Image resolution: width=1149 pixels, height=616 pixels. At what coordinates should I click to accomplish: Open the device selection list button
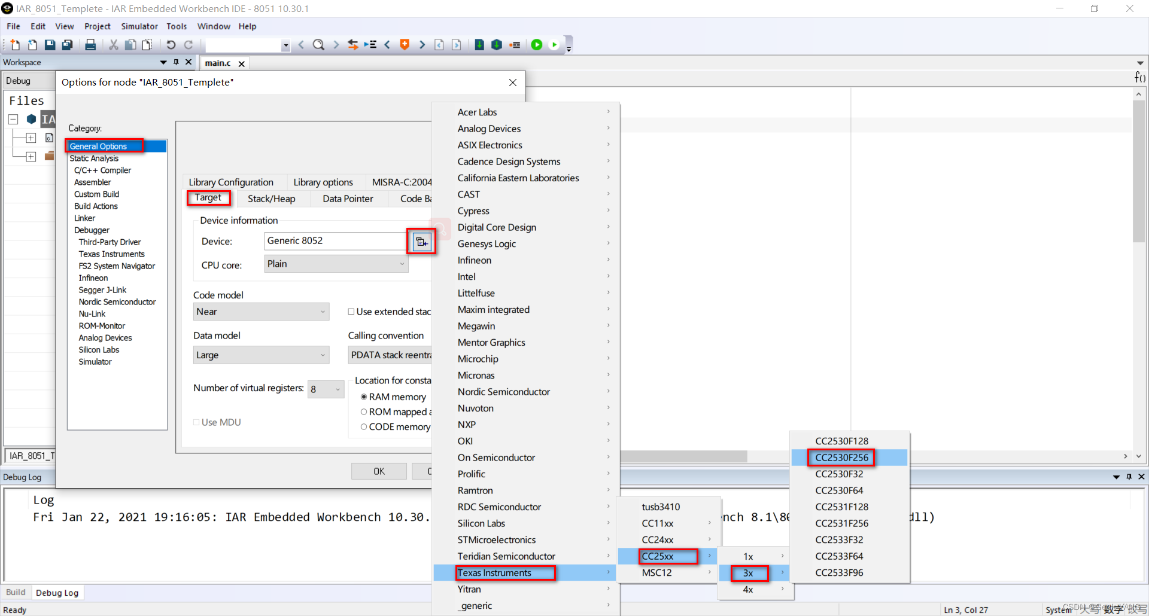coord(422,242)
